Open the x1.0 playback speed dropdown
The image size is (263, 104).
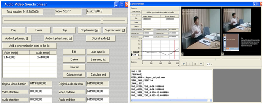[x=209, y=64]
